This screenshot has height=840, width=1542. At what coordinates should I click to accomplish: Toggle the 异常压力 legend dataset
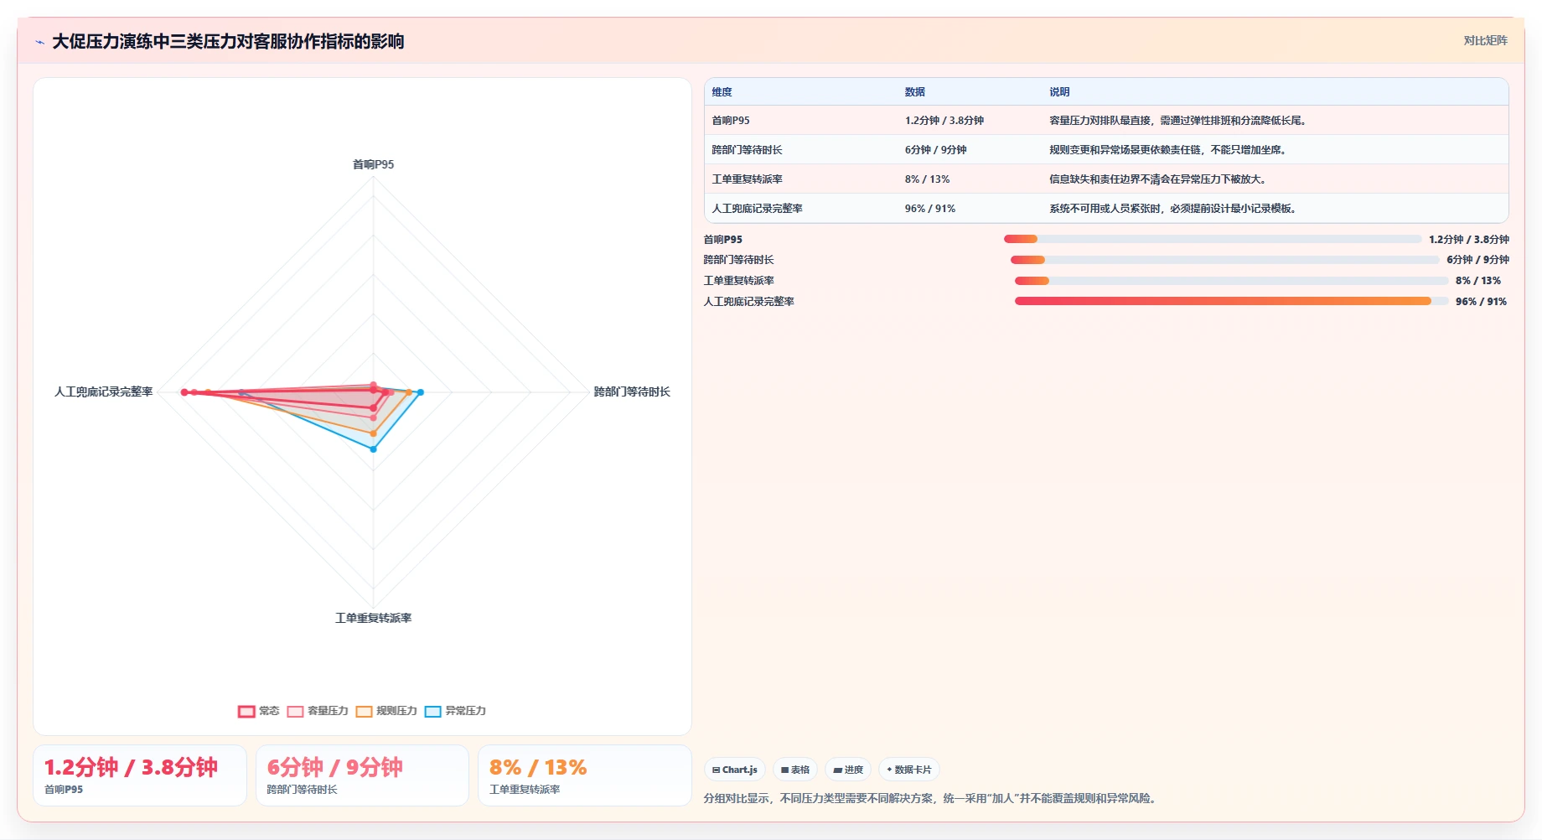tap(455, 711)
